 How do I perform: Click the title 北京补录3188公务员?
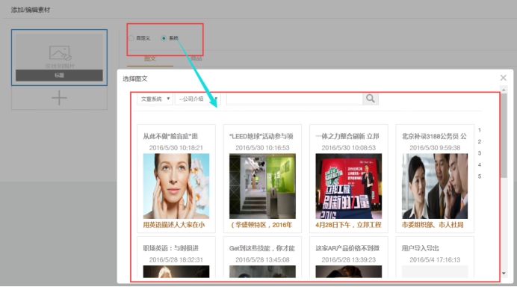[430, 136]
